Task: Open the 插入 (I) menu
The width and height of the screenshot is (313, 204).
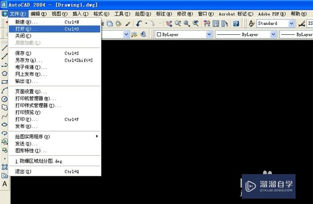Action: [80, 14]
